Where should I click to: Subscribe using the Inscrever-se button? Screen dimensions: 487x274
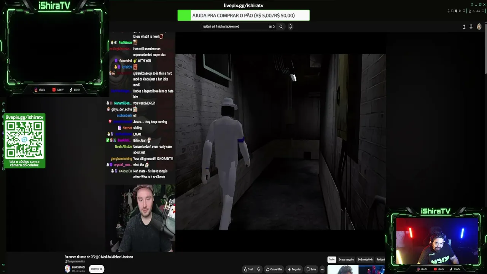point(97,269)
